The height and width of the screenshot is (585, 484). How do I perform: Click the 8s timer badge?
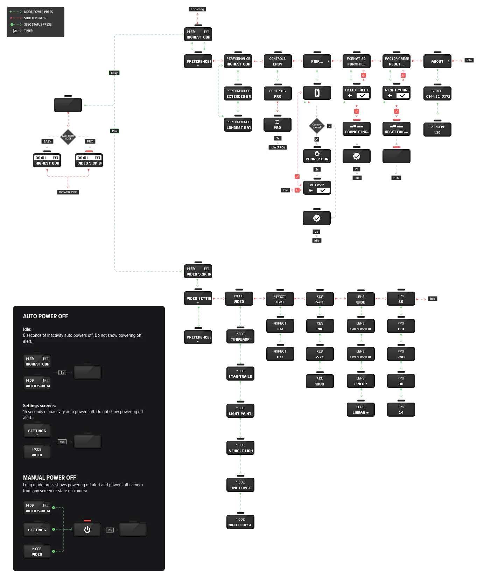point(62,372)
